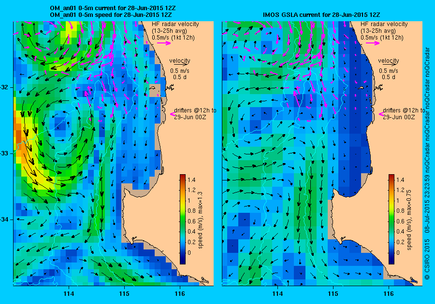435x304 pixels.
Task: Click the right map speed color bar
Action: (x=391, y=219)
